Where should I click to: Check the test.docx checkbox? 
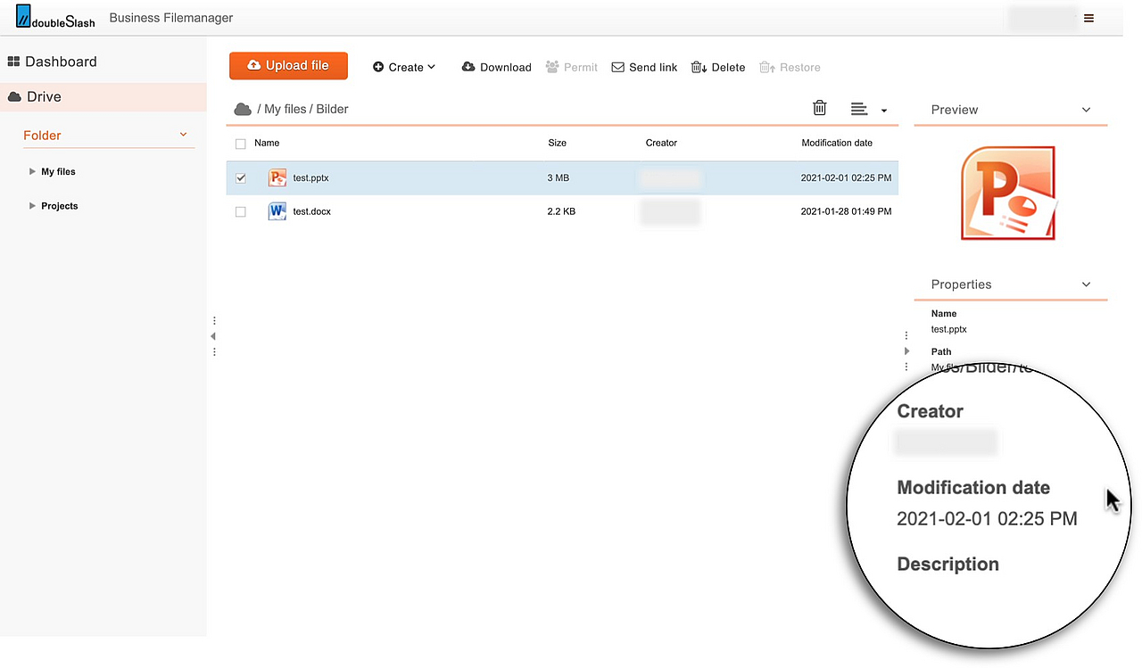240,212
